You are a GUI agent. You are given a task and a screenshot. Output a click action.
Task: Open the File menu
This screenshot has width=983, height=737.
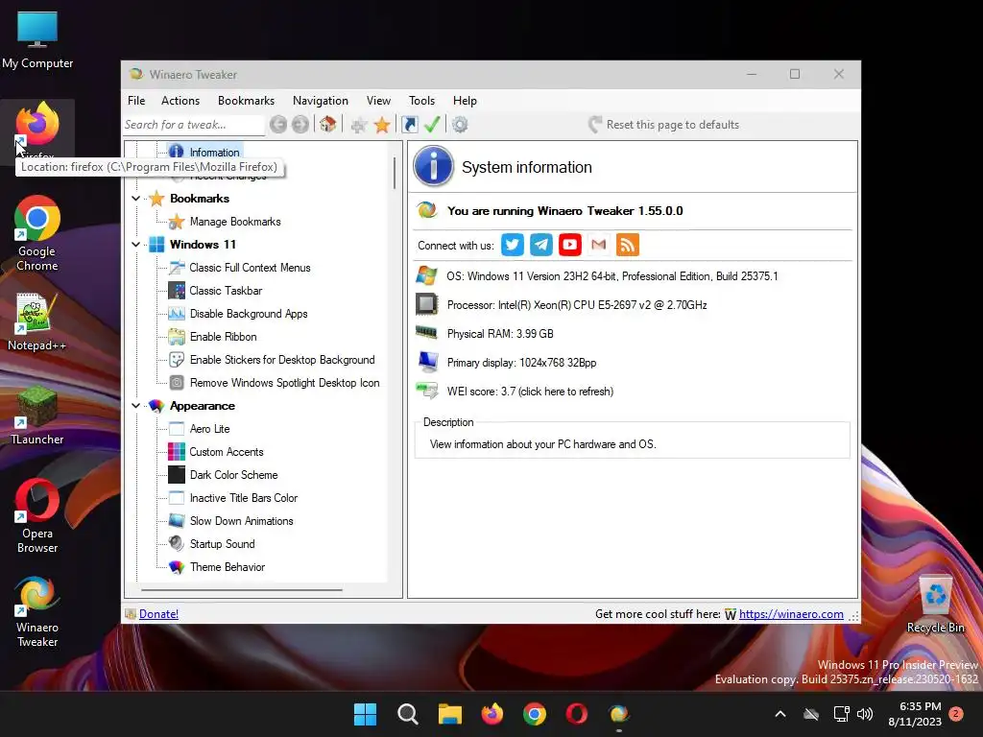(x=136, y=100)
